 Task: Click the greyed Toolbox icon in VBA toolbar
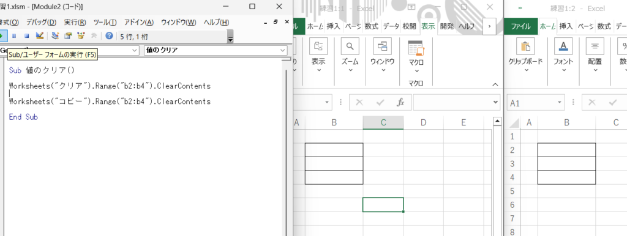pyautogui.click(x=94, y=36)
